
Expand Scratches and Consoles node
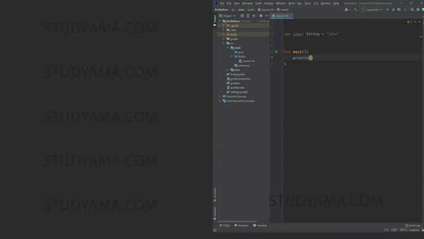point(219,101)
